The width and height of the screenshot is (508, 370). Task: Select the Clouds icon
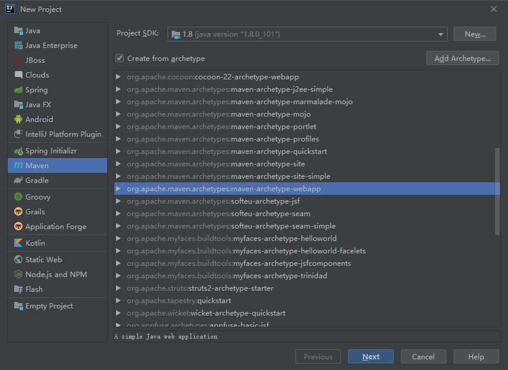pos(18,75)
